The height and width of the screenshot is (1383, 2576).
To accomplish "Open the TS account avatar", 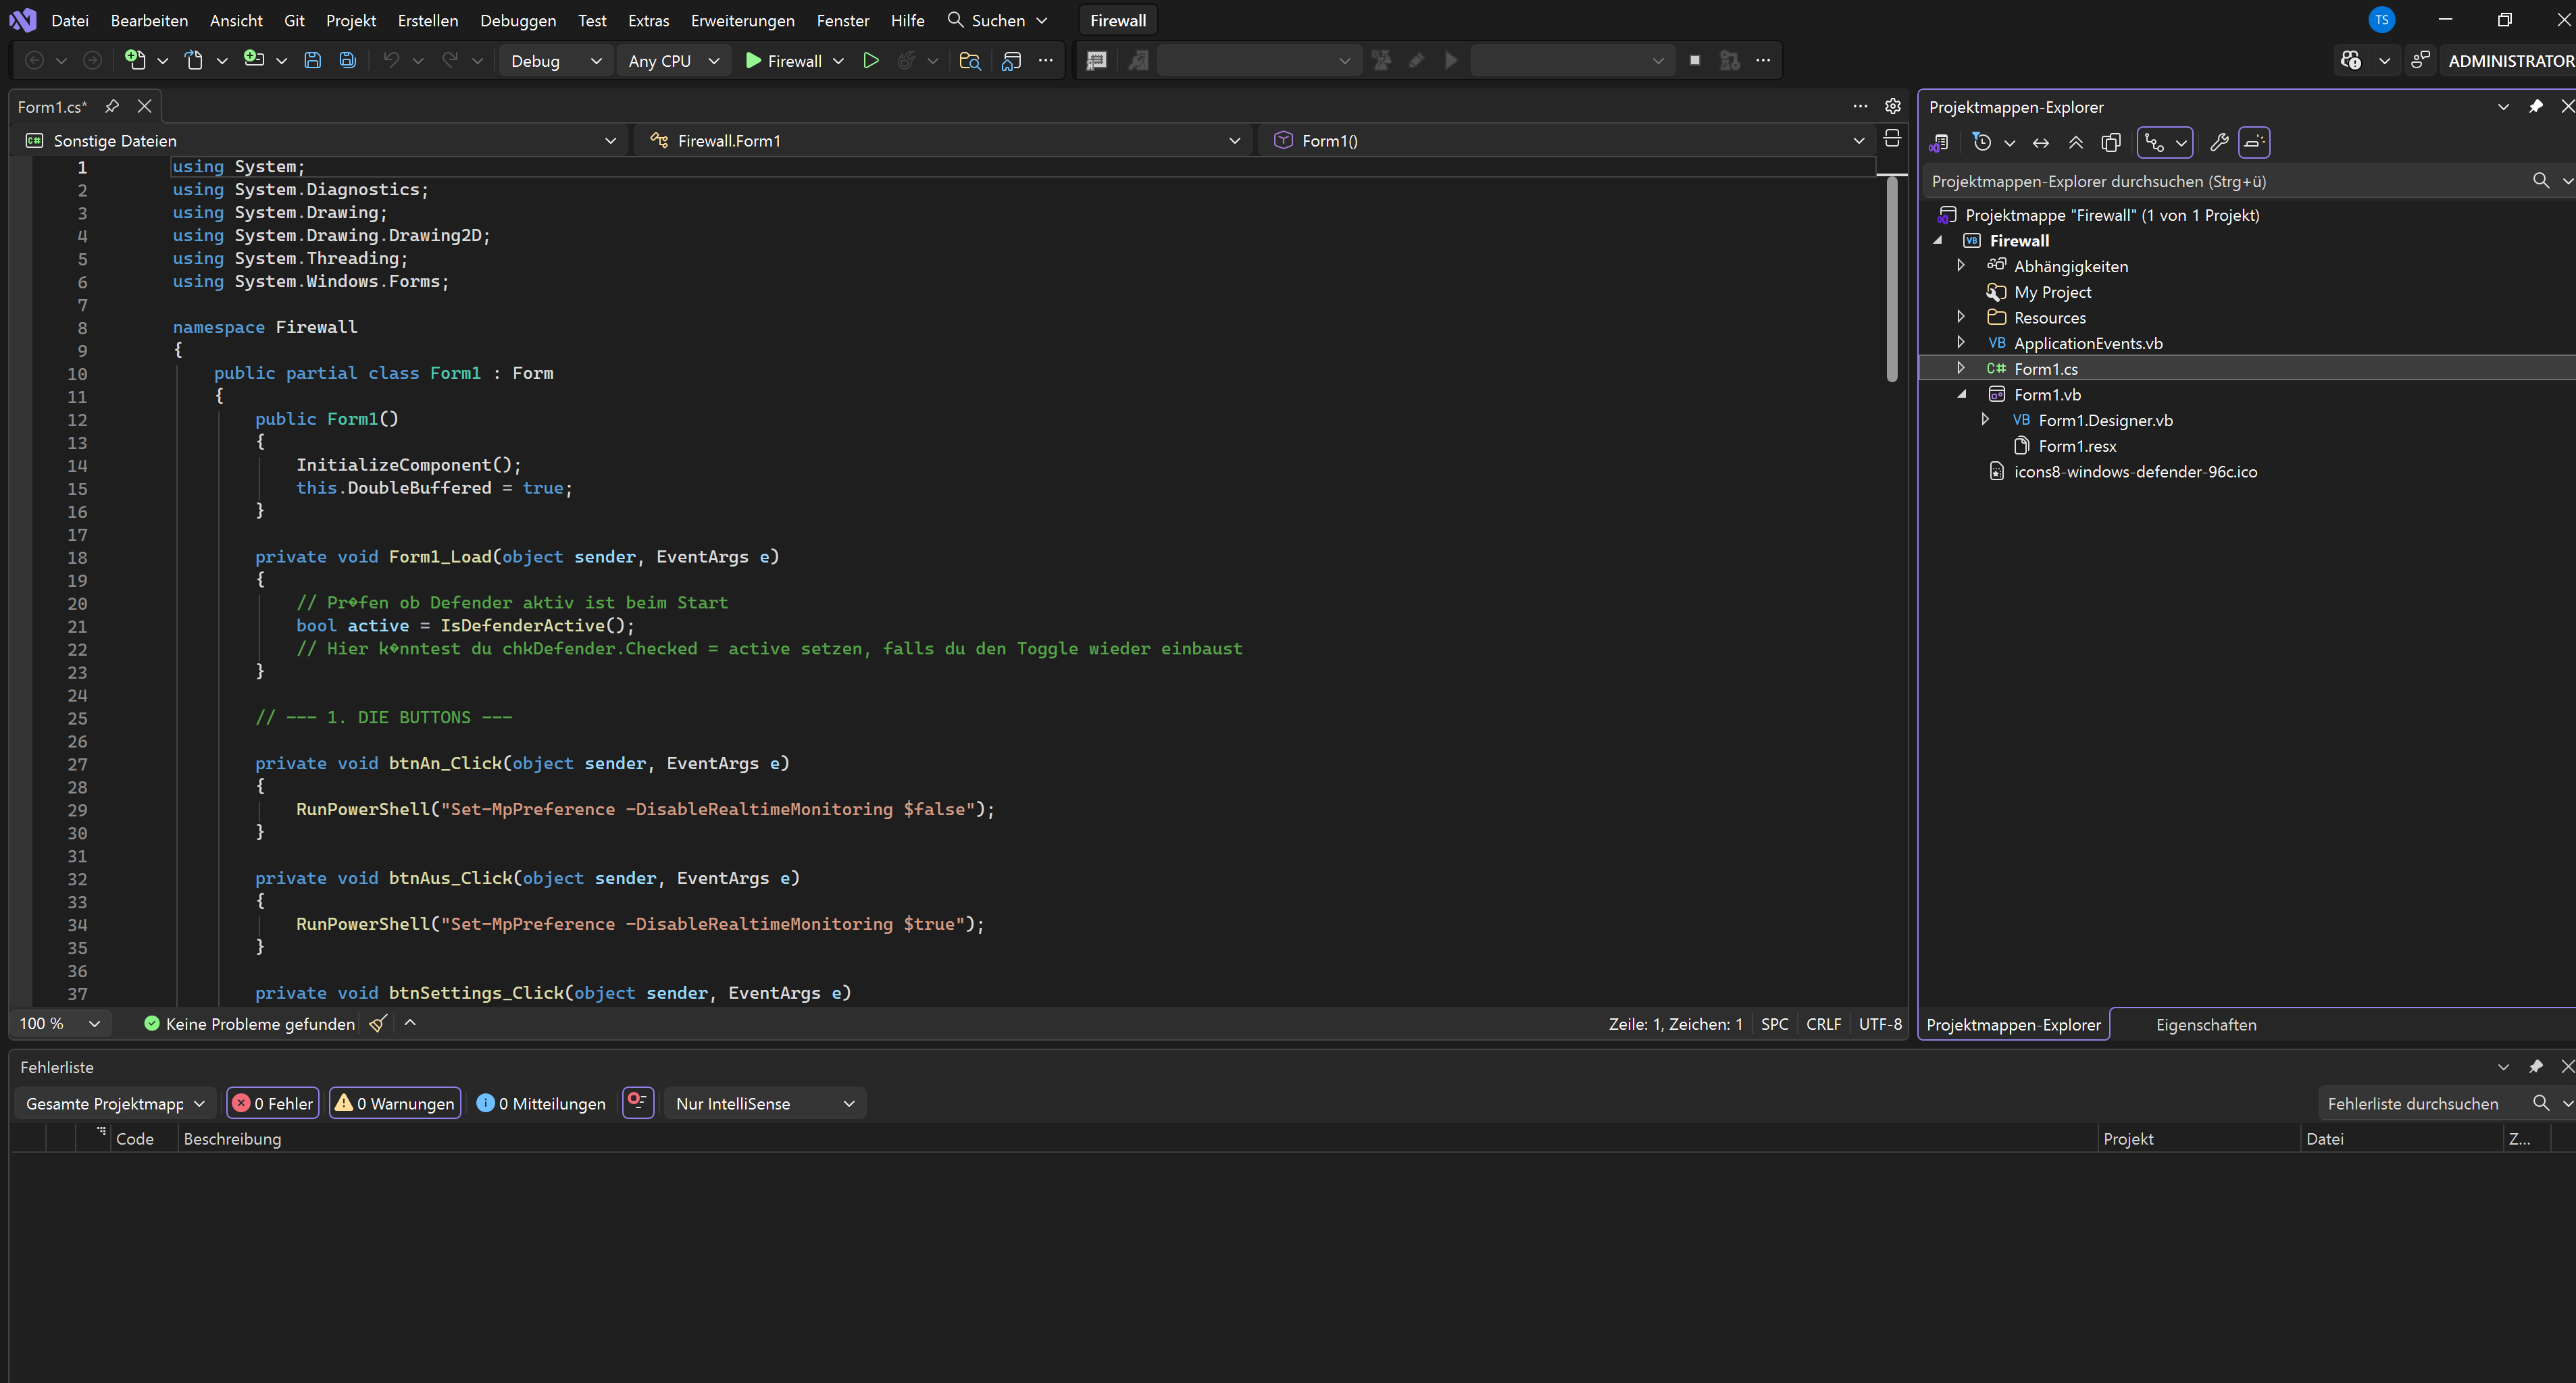I will 2382,20.
